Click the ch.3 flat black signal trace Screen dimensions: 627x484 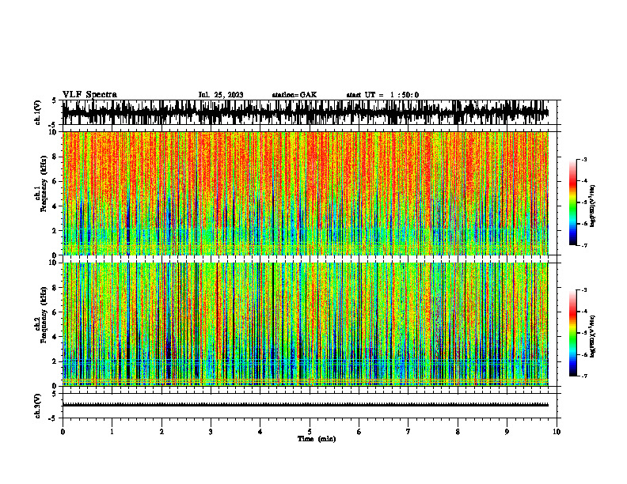305,405
